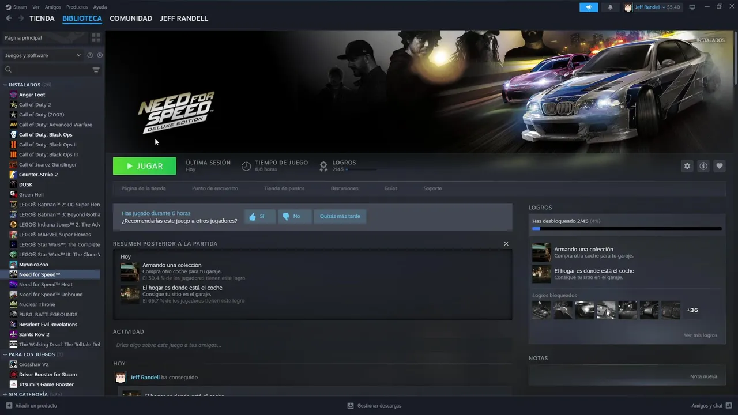This screenshot has height=415, width=738.
Task: Click the library search magnifier
Action: [9, 70]
